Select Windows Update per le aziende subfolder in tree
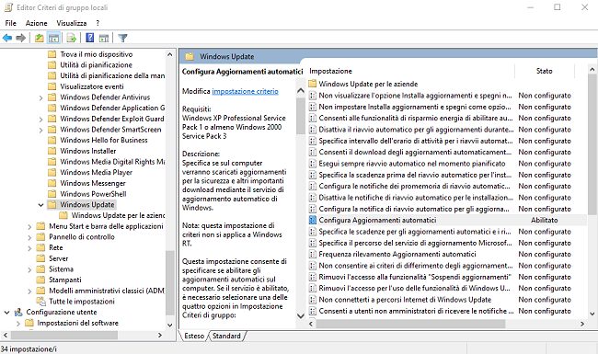The image size is (598, 354). click(x=119, y=215)
